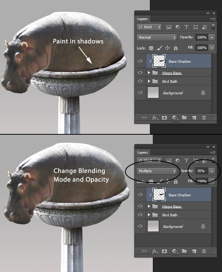Viewport: 222px width, 272px height.
Task: Click pixel layer filter icon in upper Layers panel
Action: pyautogui.click(x=169, y=27)
